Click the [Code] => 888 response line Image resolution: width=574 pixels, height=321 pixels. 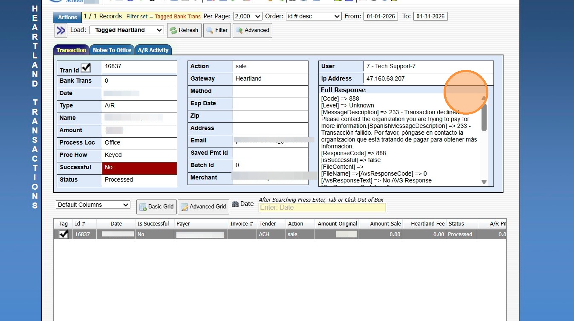click(x=340, y=98)
